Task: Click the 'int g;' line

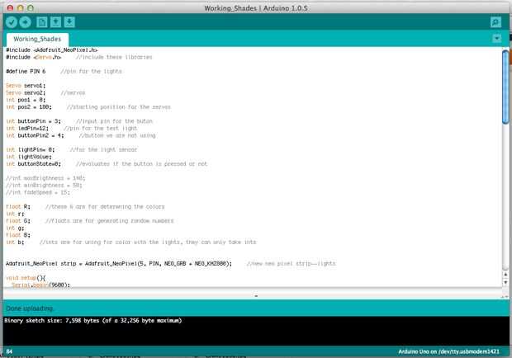Action: (15, 228)
